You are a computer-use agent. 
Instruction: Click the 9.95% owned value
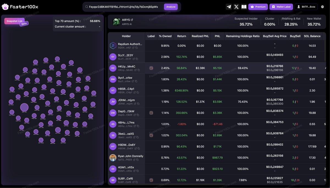coord(165,46)
